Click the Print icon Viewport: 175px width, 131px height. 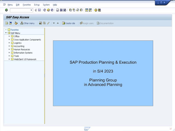(x=57, y=10)
